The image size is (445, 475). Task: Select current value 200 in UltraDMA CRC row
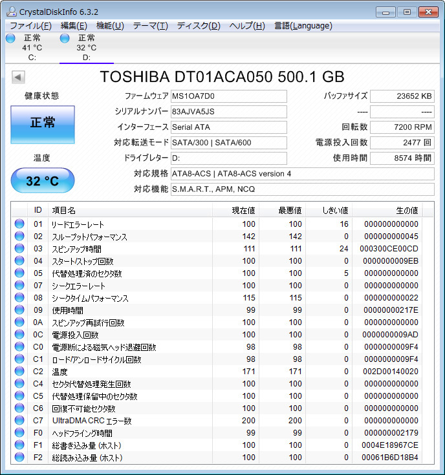click(x=248, y=421)
